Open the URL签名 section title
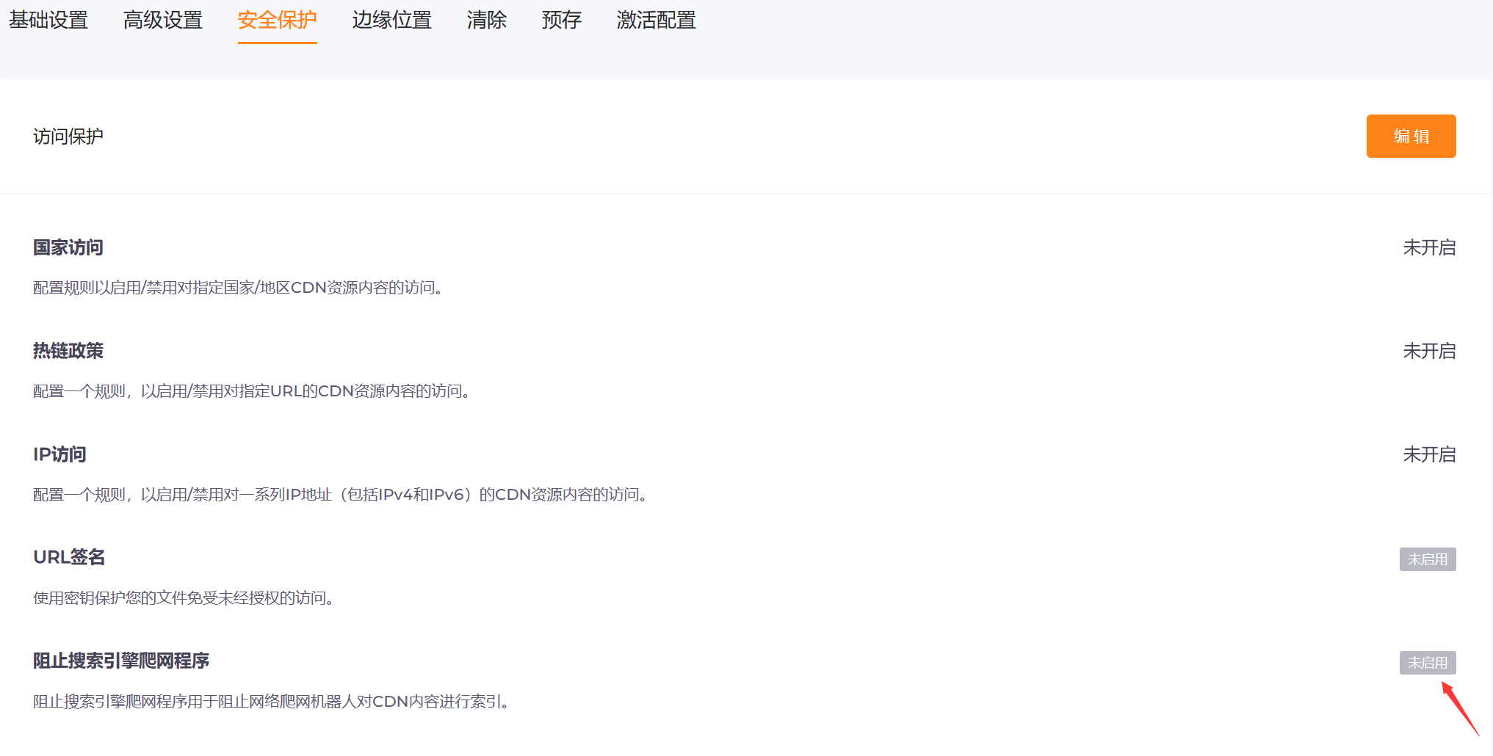 point(68,558)
